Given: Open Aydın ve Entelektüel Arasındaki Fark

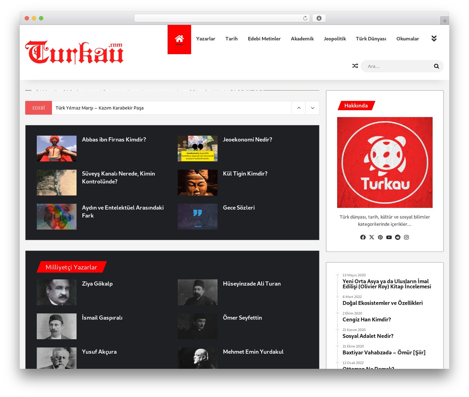Looking at the screenshot, I should tap(123, 212).
